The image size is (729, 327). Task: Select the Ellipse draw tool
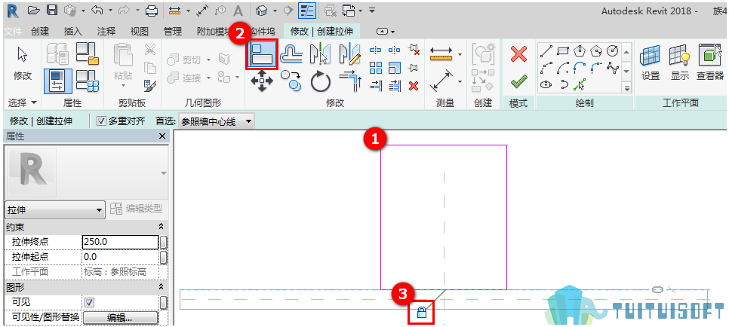coord(546,85)
